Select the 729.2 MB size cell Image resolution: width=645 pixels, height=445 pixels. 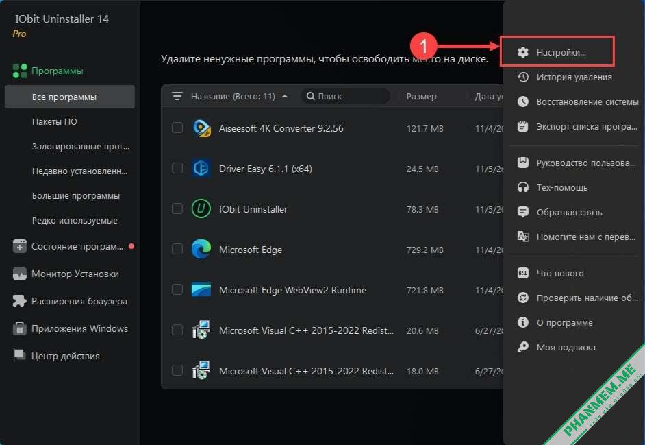click(425, 250)
